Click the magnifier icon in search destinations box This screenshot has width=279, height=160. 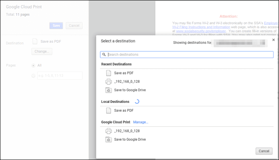click(x=104, y=55)
